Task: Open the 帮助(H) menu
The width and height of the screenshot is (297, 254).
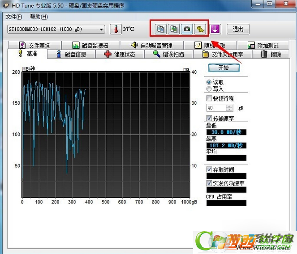Action: (39, 17)
